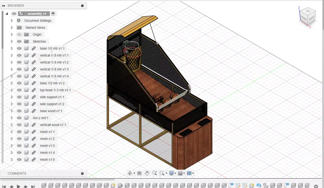This screenshot has width=324, height=188.
Task: Select the Orbit tool in the navigation bar
Action: click(x=130, y=173)
